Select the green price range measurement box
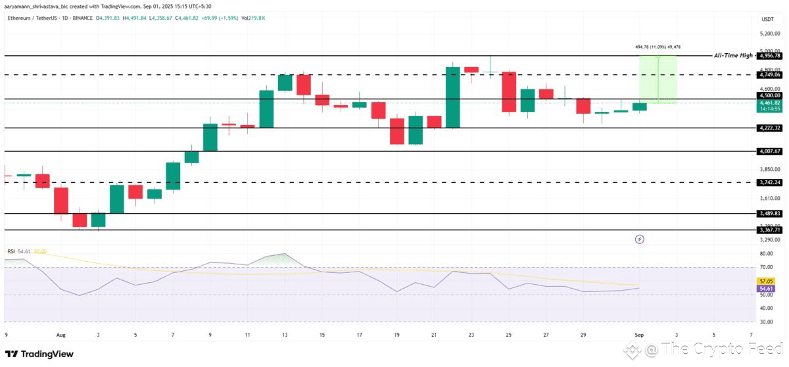789x367 pixels. [658, 80]
